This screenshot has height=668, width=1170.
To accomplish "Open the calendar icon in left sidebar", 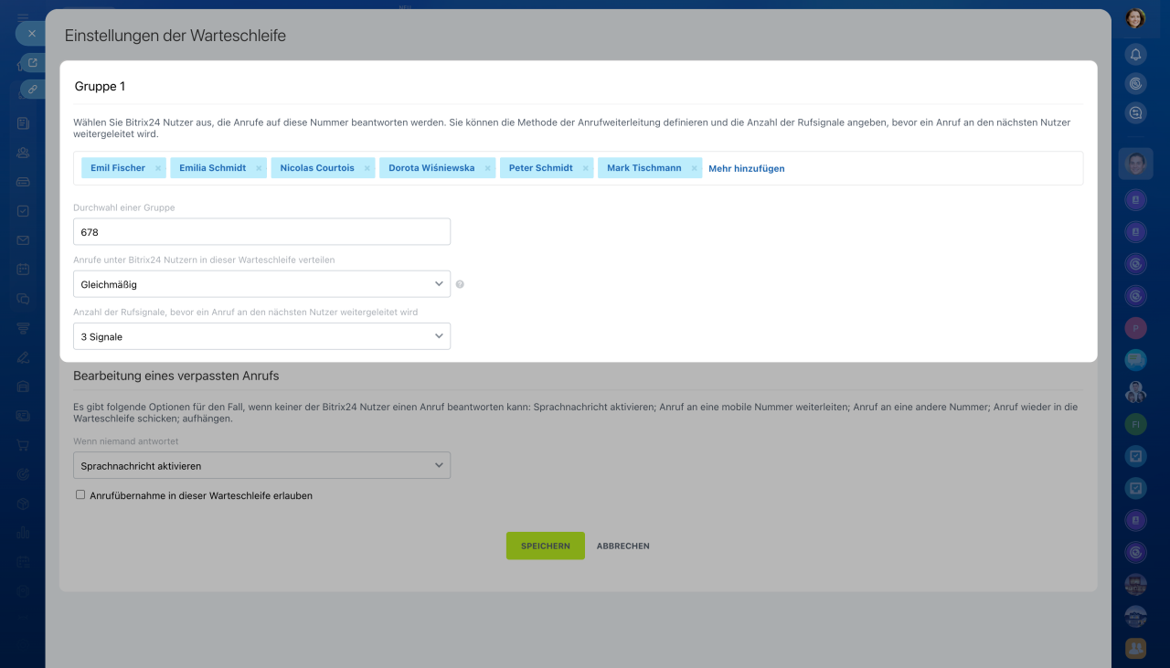I will tap(23, 270).
